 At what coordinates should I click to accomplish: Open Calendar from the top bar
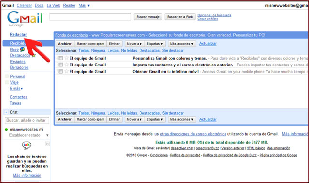(24, 5)
